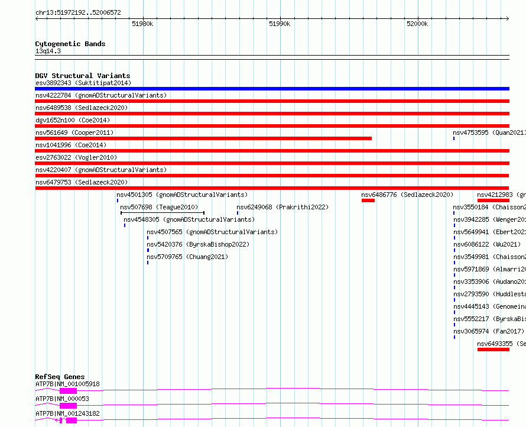Open nsv507698 (Teague2010) variant label
Screen dimensions: 526x427
(x=159, y=207)
